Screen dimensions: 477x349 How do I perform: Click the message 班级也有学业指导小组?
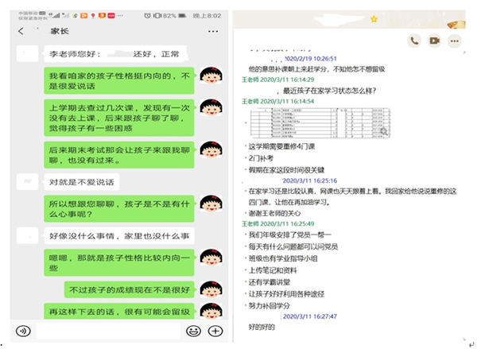tap(283, 258)
